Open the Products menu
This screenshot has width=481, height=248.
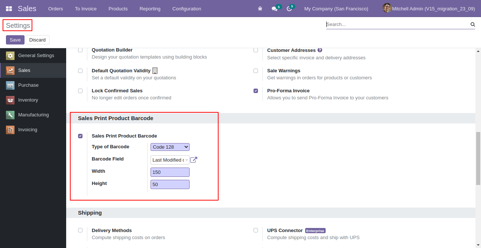pyautogui.click(x=118, y=9)
